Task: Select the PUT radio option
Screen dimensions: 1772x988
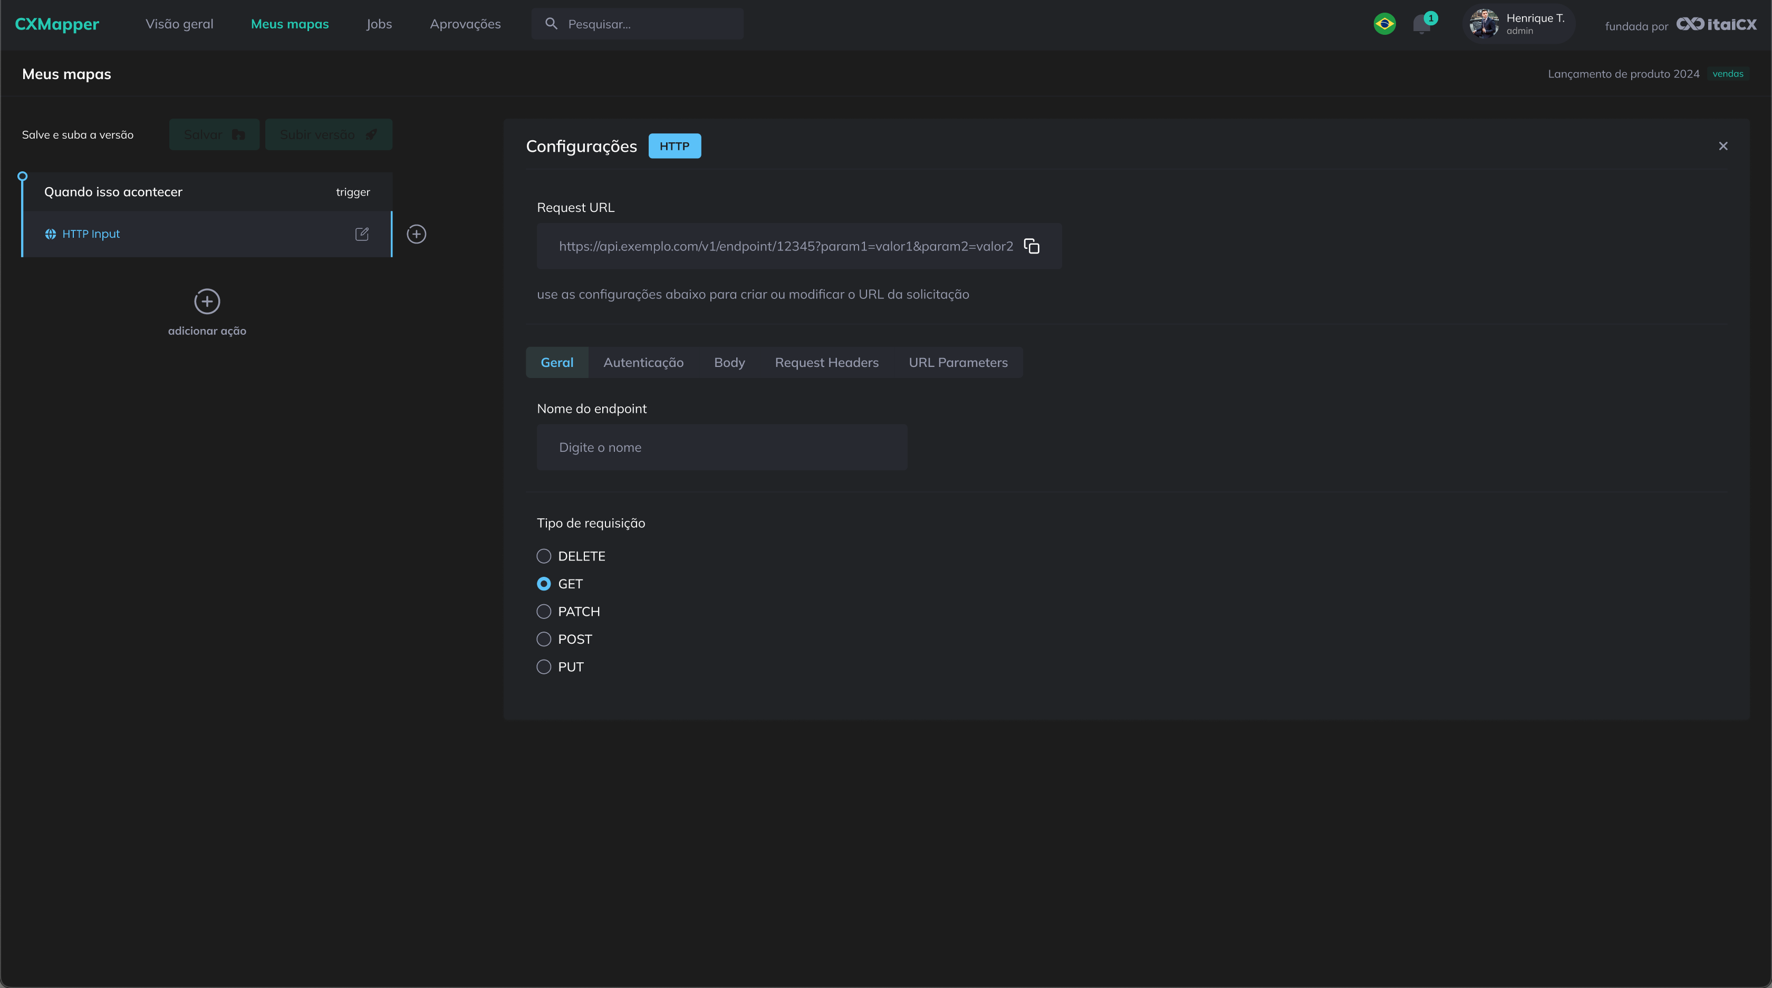Action: point(543,666)
